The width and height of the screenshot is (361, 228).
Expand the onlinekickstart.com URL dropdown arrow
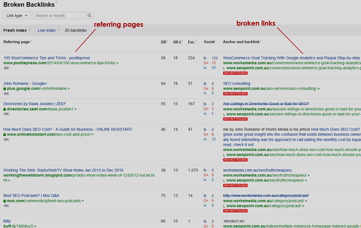click(x=92, y=135)
